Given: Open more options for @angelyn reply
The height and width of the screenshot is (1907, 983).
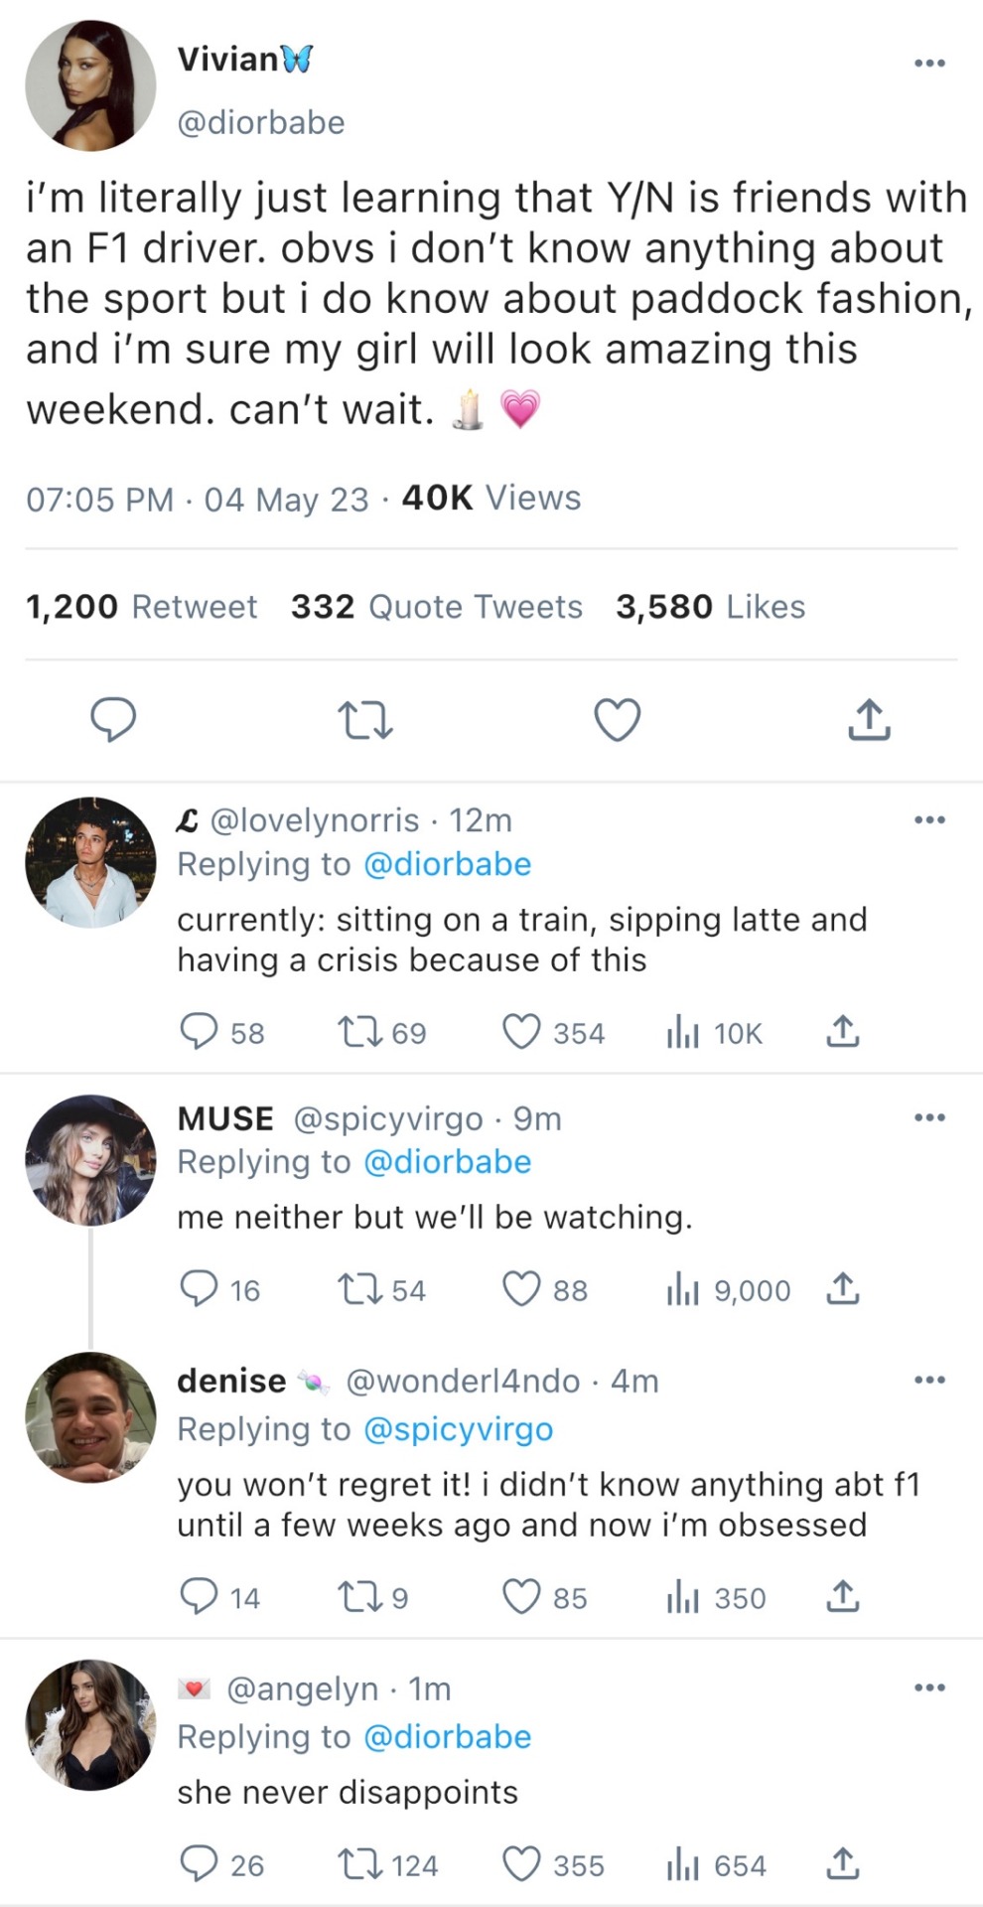Looking at the screenshot, I should pyautogui.click(x=929, y=1687).
